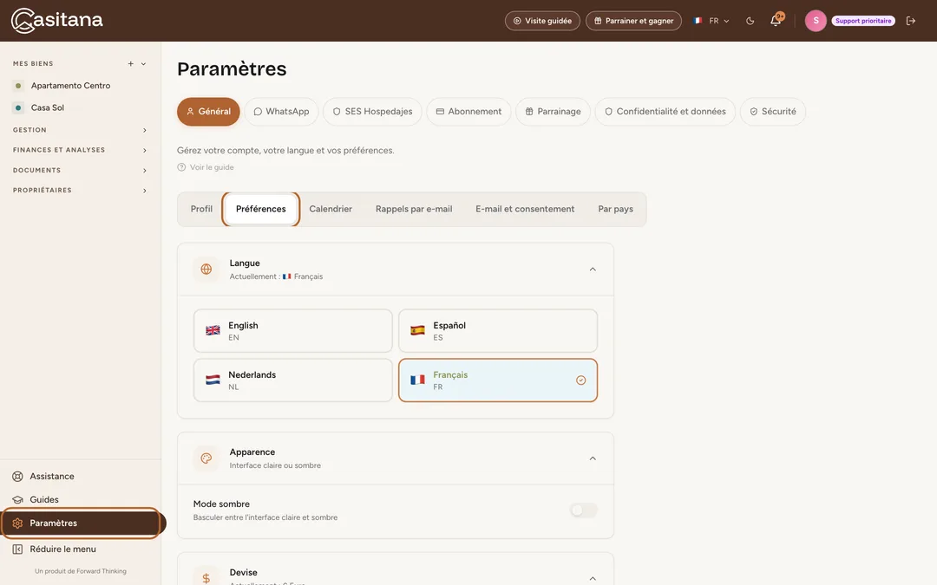Click Parrainer et gagner button
Image resolution: width=937 pixels, height=585 pixels.
click(633, 21)
